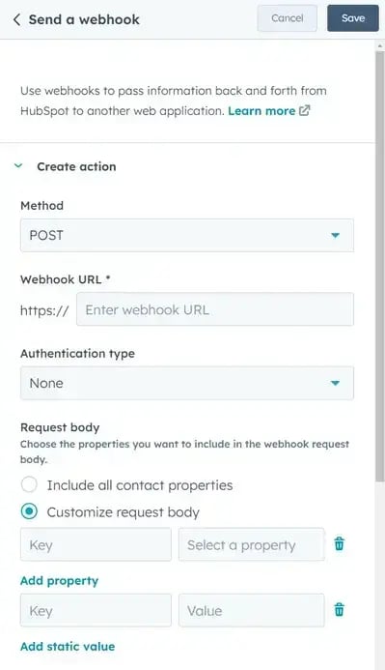Open the Select a property dropdown
Screen dimensions: 385x670
pos(252,544)
